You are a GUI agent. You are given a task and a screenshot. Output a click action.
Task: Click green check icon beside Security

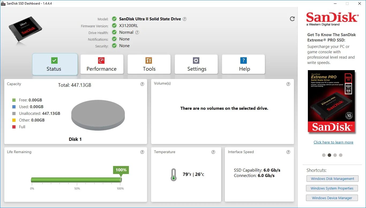tap(114, 46)
